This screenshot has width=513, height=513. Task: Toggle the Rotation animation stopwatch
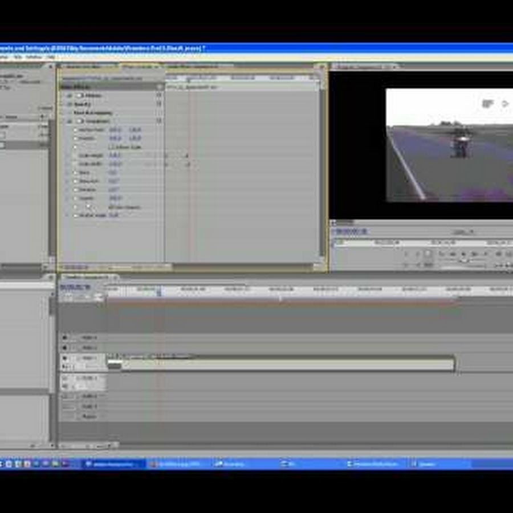(x=75, y=189)
